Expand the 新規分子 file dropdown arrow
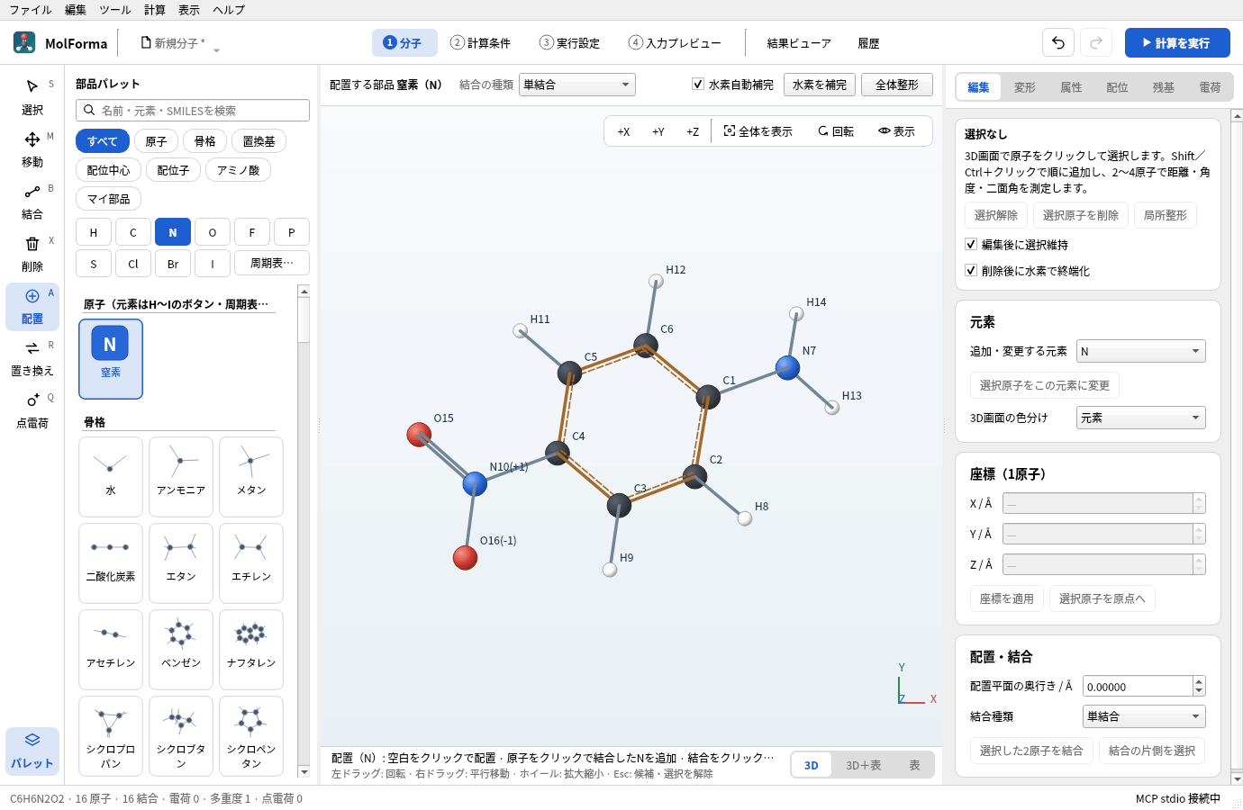The width and height of the screenshot is (1243, 810). (x=216, y=49)
